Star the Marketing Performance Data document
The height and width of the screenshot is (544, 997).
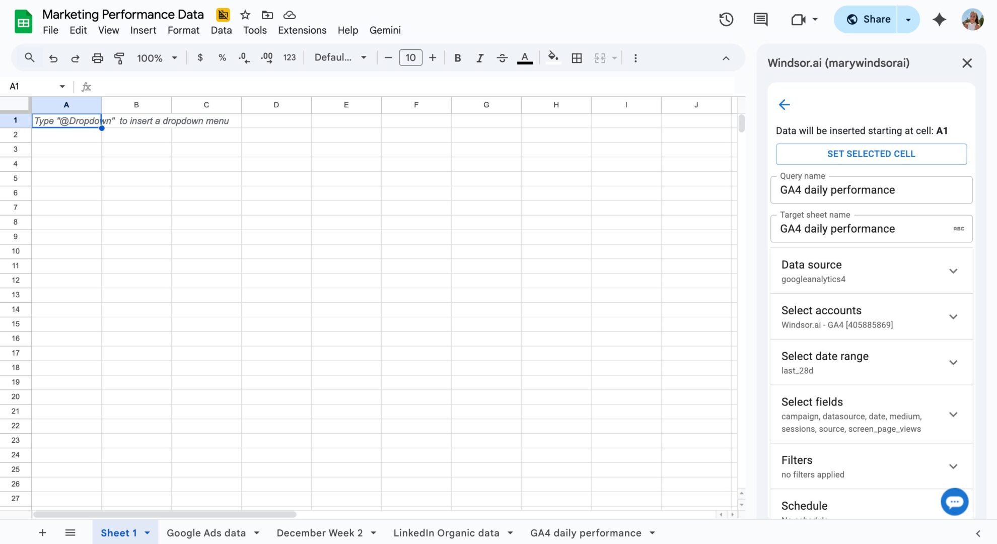click(x=245, y=15)
